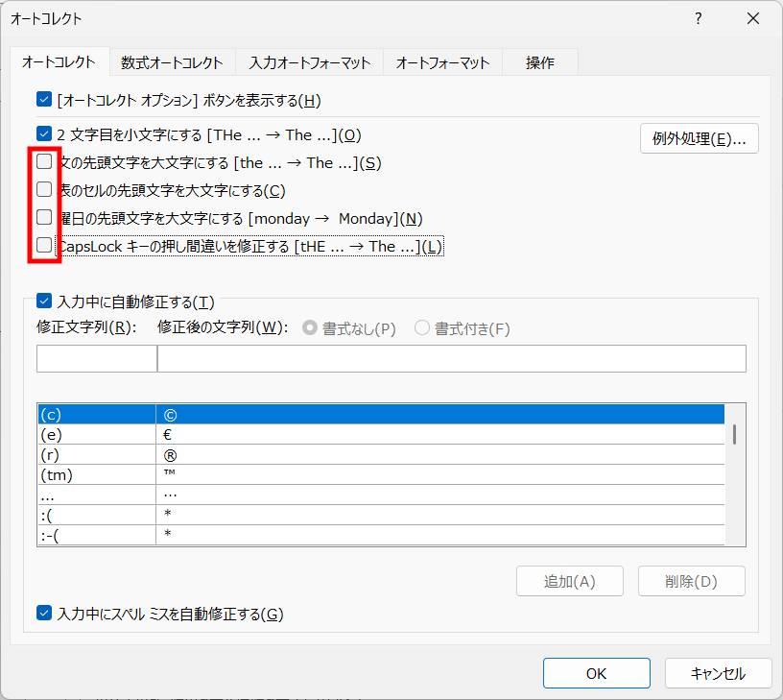Check 表のセルの先頭文字を大文字にする option
The width and height of the screenshot is (783, 700).
pos(44,190)
